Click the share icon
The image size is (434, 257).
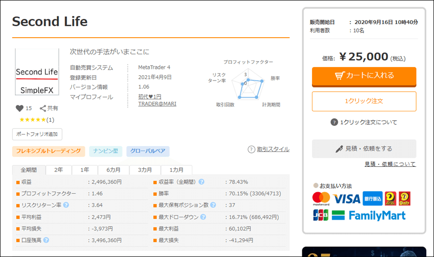(43, 108)
